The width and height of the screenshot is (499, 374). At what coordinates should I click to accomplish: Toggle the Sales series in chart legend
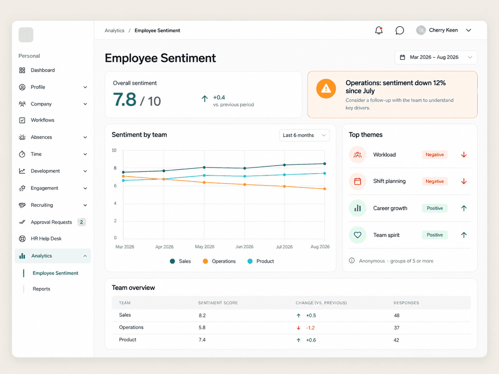(180, 261)
